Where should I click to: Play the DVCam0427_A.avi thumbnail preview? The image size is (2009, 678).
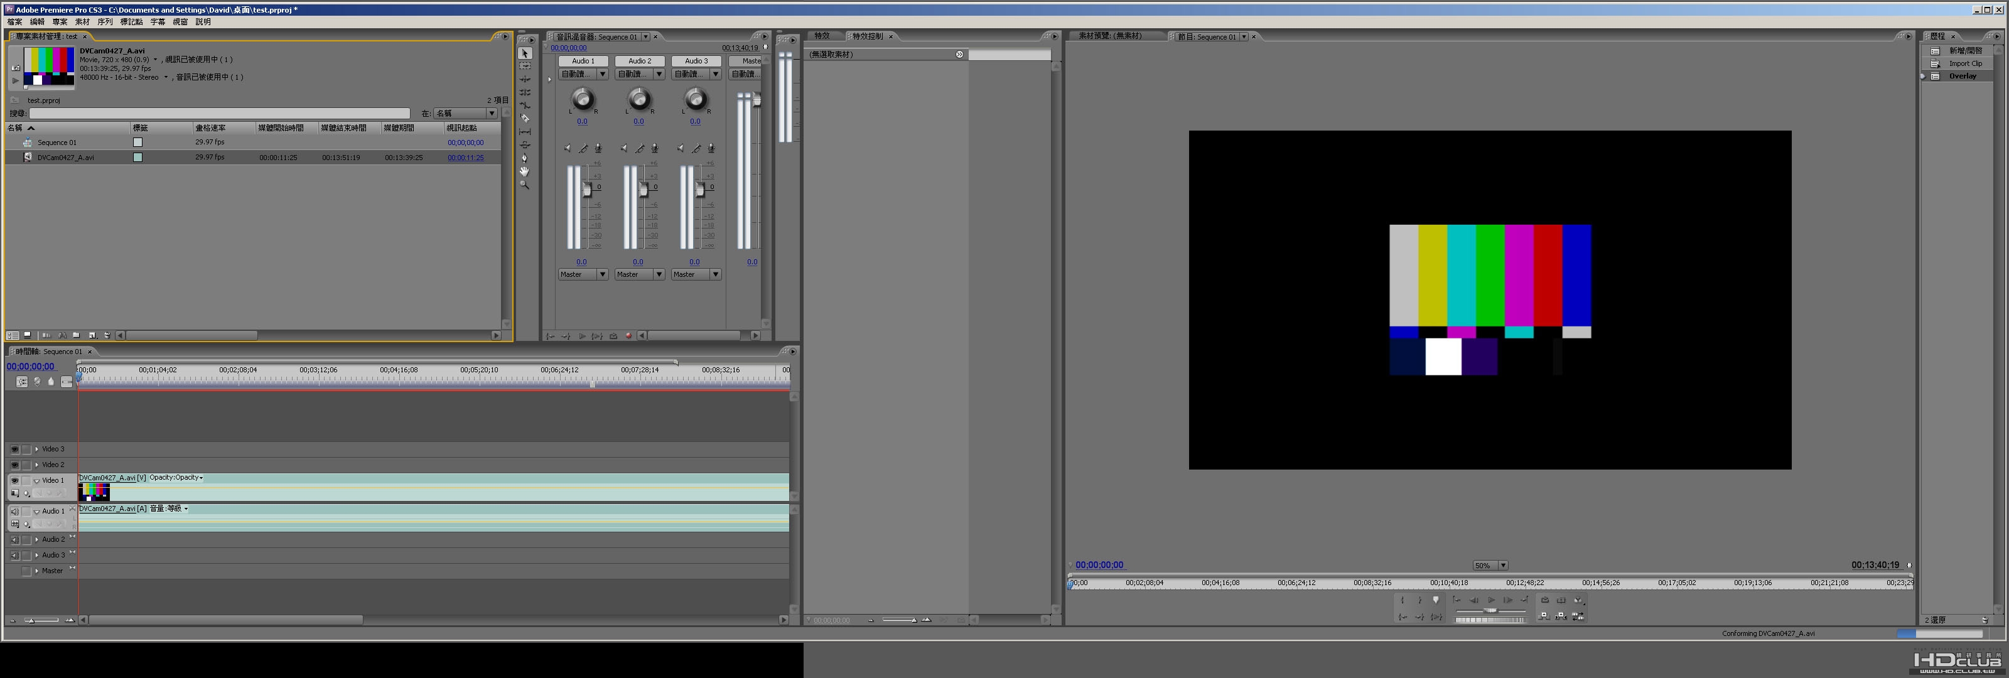pos(16,80)
